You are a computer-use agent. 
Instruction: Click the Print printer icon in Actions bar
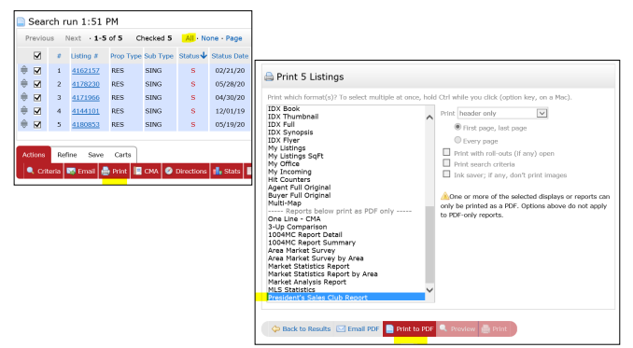pos(105,171)
